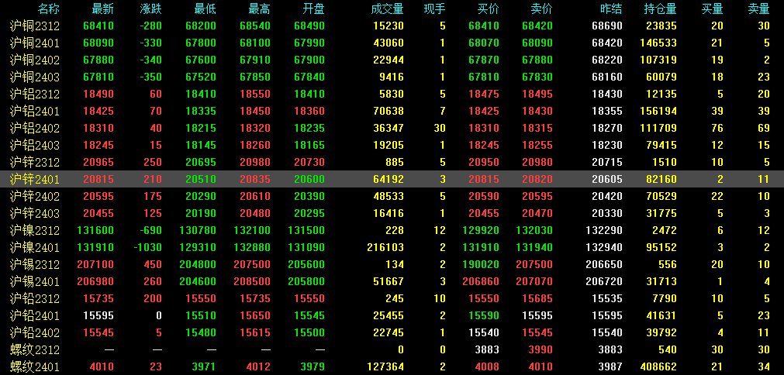Click 螺纹2312 ask price 3990

pos(541,349)
